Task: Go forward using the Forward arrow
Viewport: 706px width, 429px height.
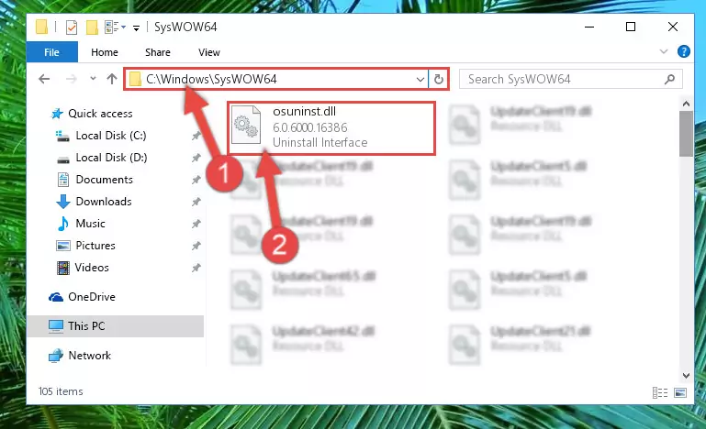Action: pos(71,79)
